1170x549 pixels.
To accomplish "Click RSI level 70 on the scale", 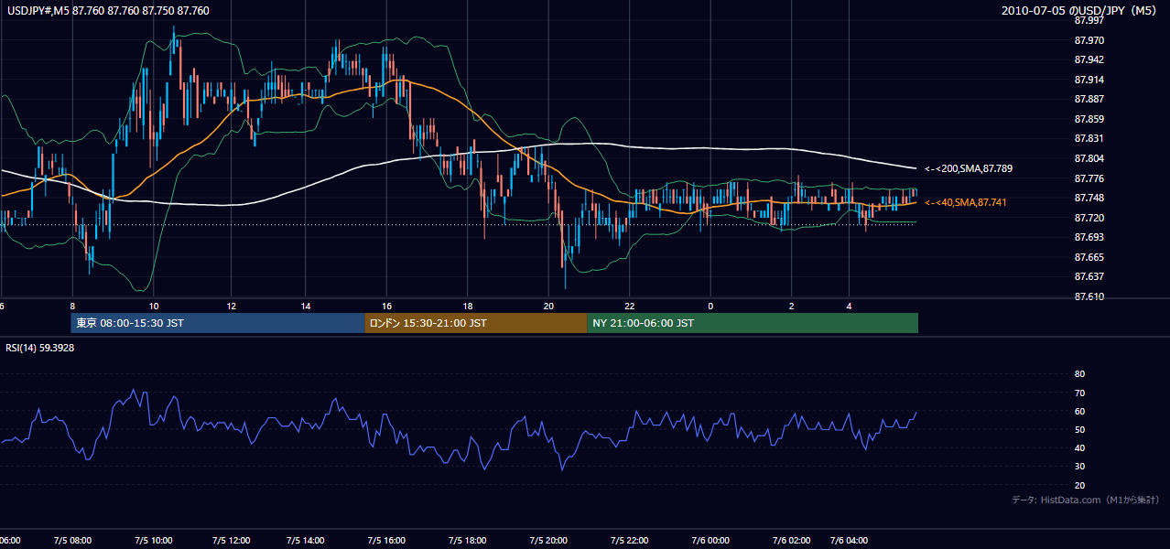I will (1079, 393).
